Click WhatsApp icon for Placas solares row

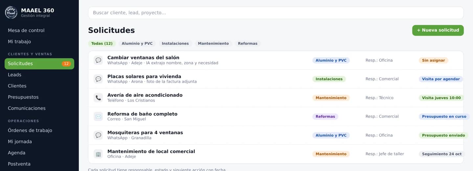[x=98, y=79]
